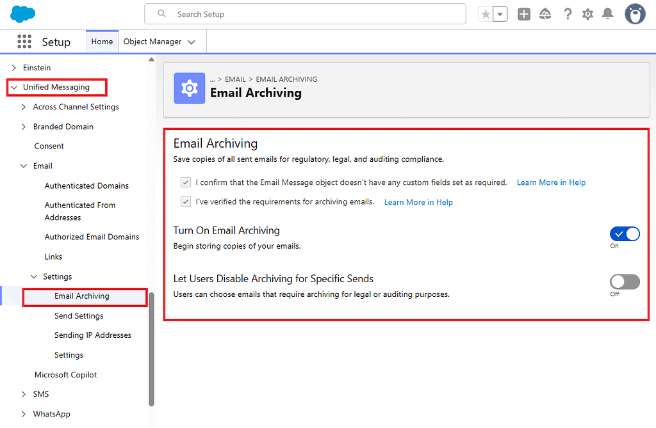
Task: Enable Let Users Disable Archiving toggle
Action: [x=625, y=281]
